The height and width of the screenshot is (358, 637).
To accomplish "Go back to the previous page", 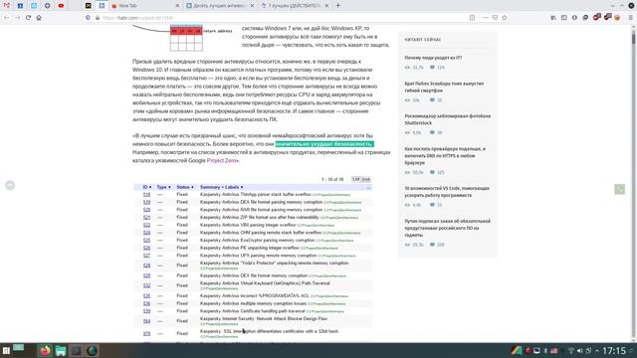I will point(7,18).
